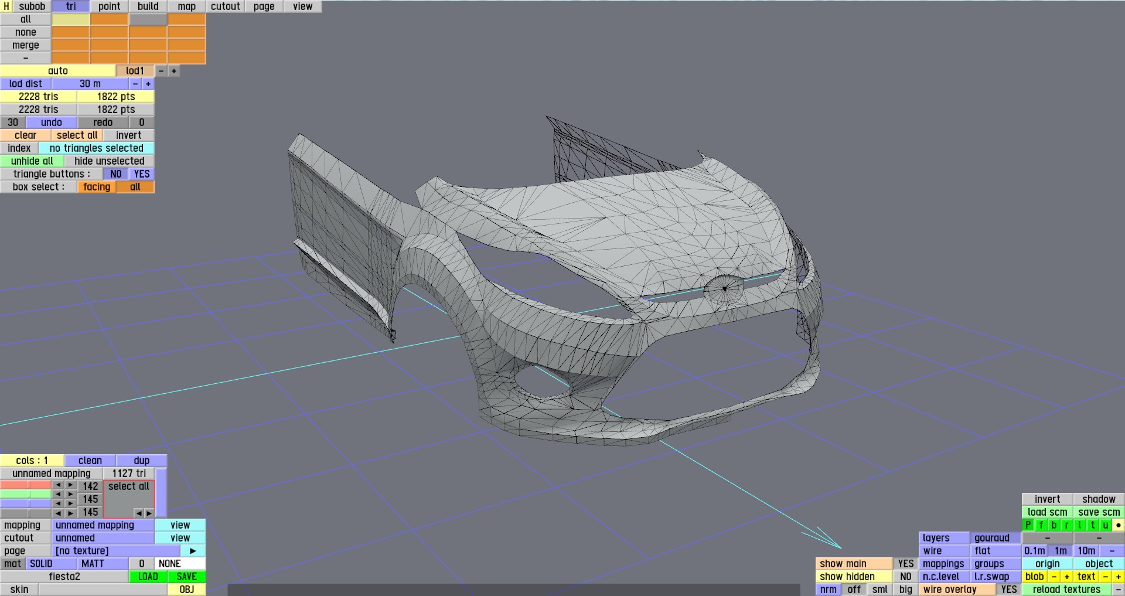Screen dimensions: 1125x596
Task: Click the red colour slider bar
Action: pos(26,485)
